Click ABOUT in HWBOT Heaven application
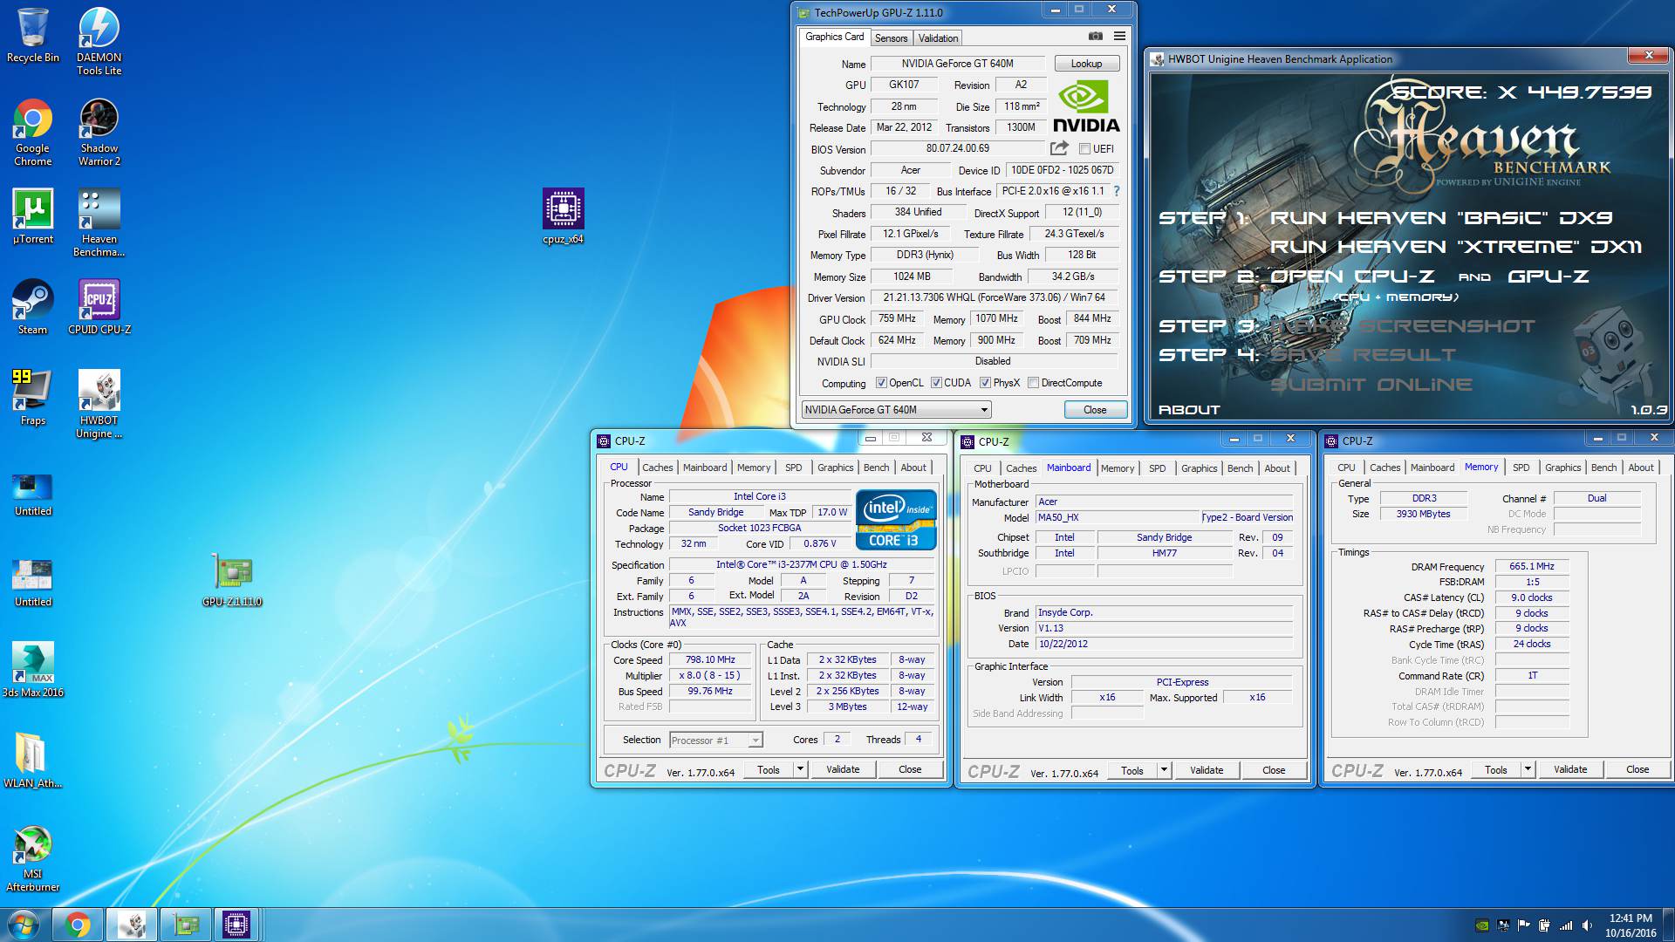Screen dimensions: 1675x942 coord(1188,410)
